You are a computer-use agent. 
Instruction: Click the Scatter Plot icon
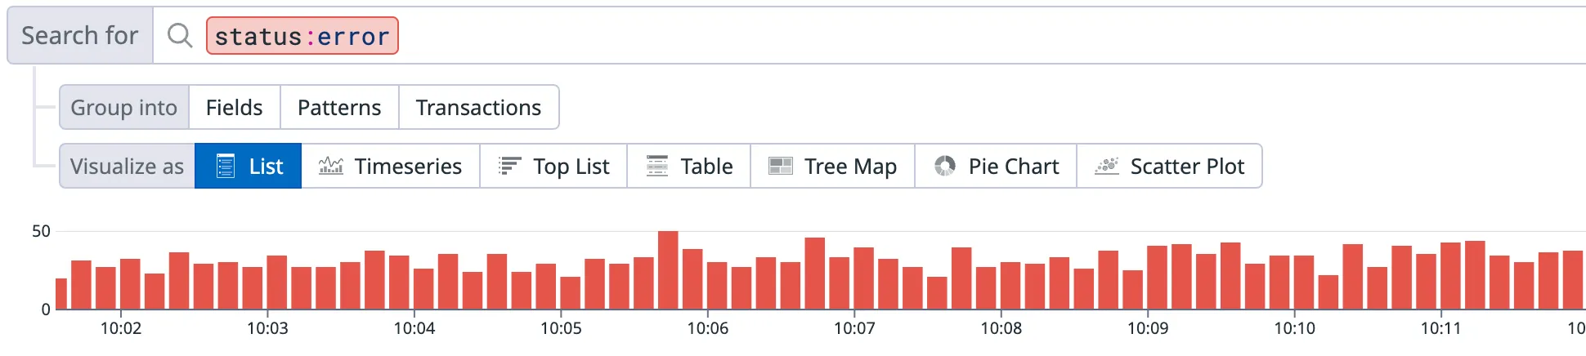1107,167
